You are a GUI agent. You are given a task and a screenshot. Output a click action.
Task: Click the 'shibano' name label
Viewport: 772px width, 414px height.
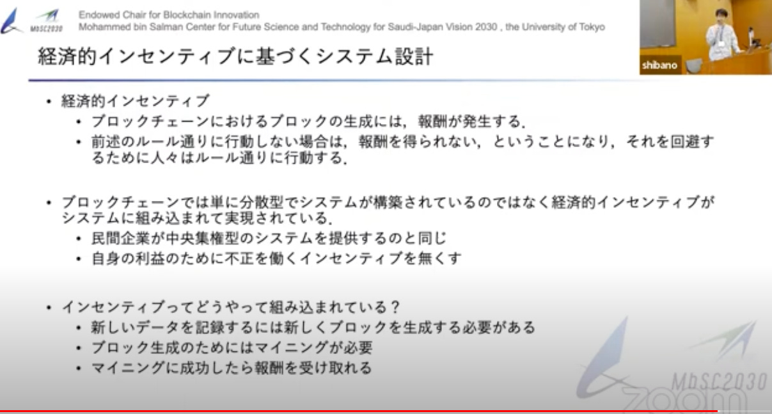(659, 65)
